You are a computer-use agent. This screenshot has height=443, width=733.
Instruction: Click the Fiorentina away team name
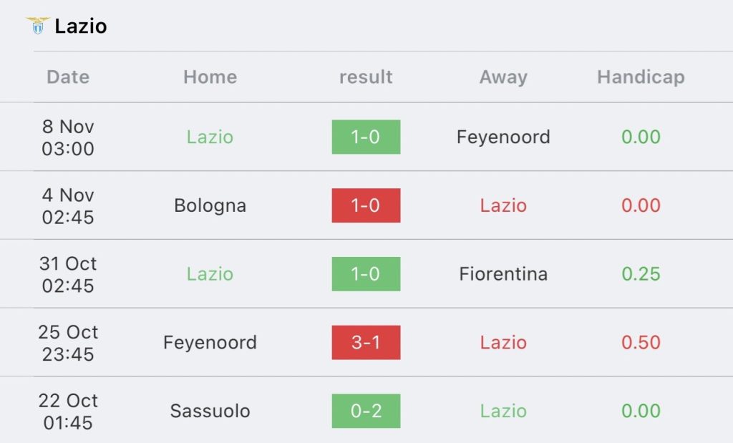(x=503, y=274)
